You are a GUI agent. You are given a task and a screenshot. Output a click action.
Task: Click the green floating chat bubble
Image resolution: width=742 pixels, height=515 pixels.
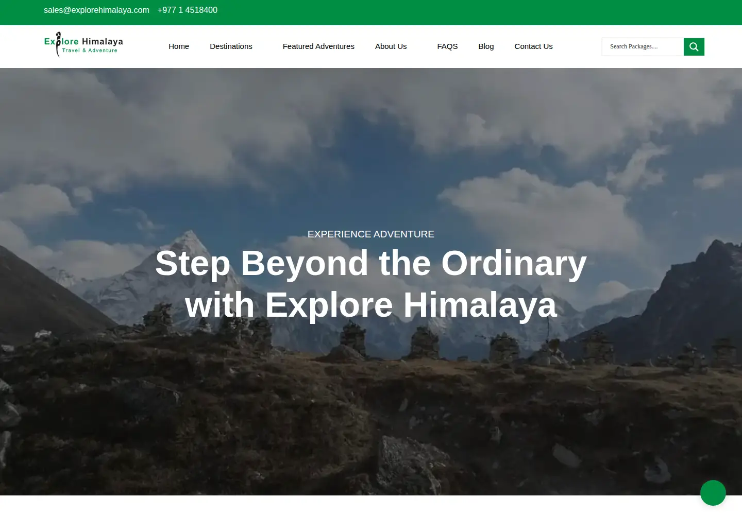point(713,493)
